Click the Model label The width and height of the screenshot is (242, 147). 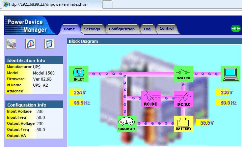pos(12,73)
